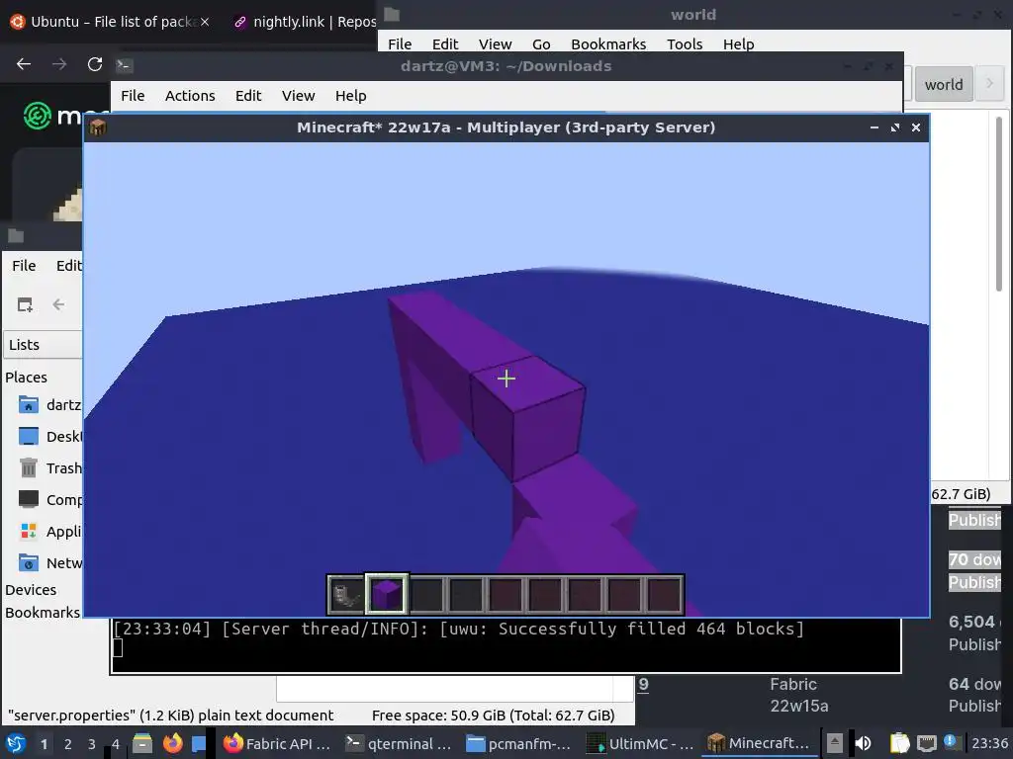Click the world window vertical scrollbar
The image size is (1013, 759).
(x=999, y=204)
